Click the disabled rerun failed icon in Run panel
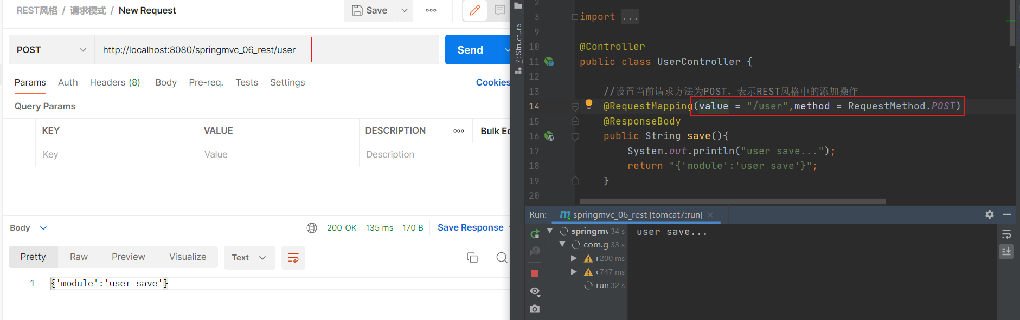 coord(535,251)
